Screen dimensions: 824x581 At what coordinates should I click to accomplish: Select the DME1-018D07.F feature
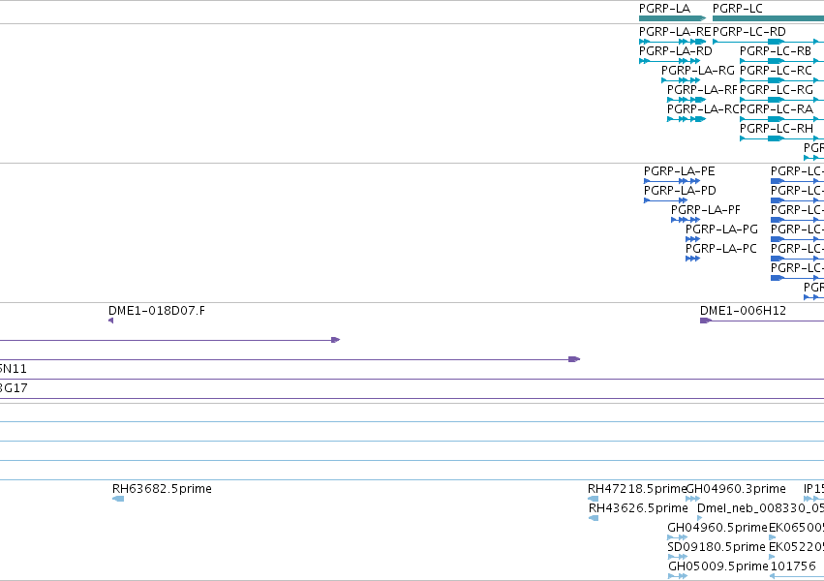[111, 321]
